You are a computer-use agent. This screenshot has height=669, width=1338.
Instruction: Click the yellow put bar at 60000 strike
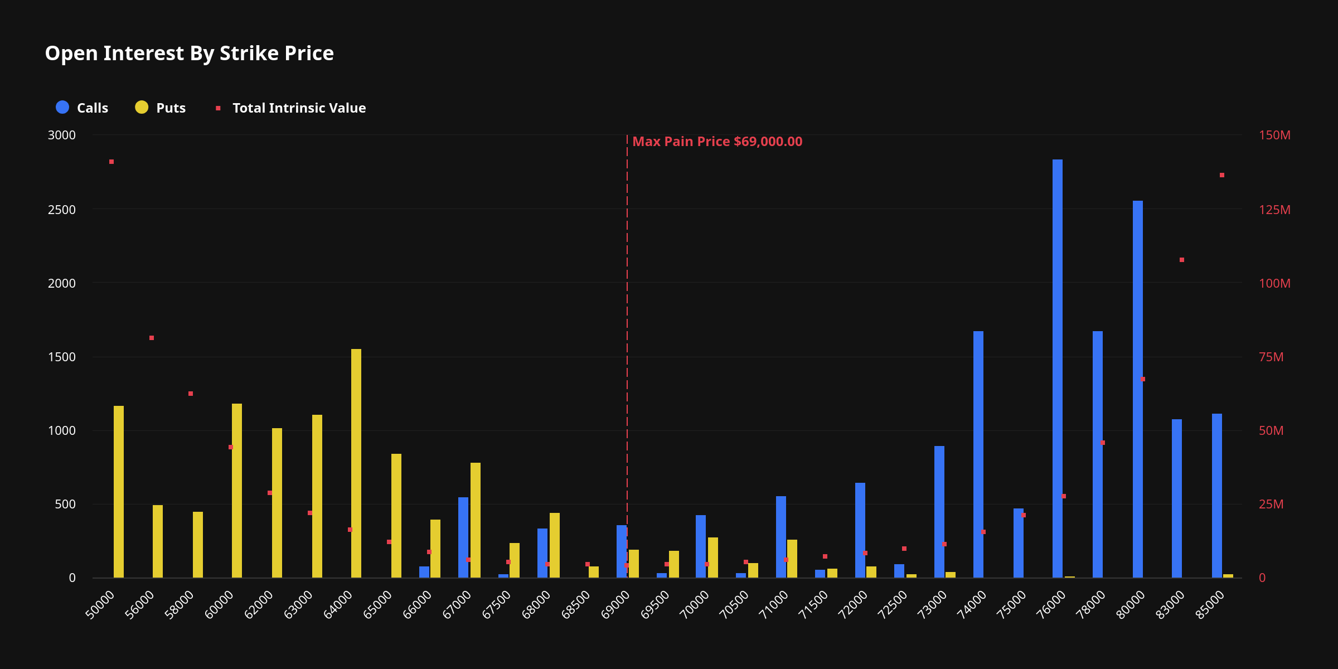click(x=237, y=491)
